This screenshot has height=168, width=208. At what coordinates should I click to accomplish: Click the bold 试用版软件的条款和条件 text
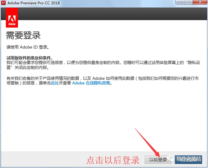point(30,58)
